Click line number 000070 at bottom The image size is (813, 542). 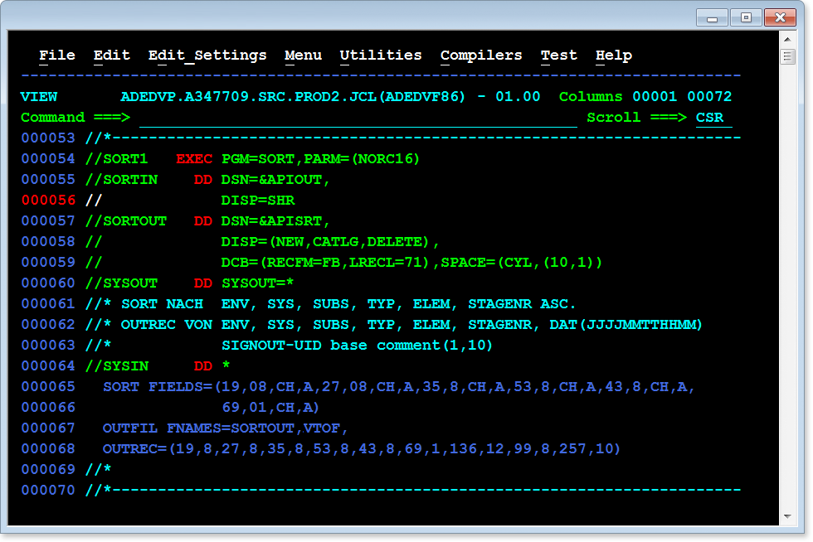(48, 491)
